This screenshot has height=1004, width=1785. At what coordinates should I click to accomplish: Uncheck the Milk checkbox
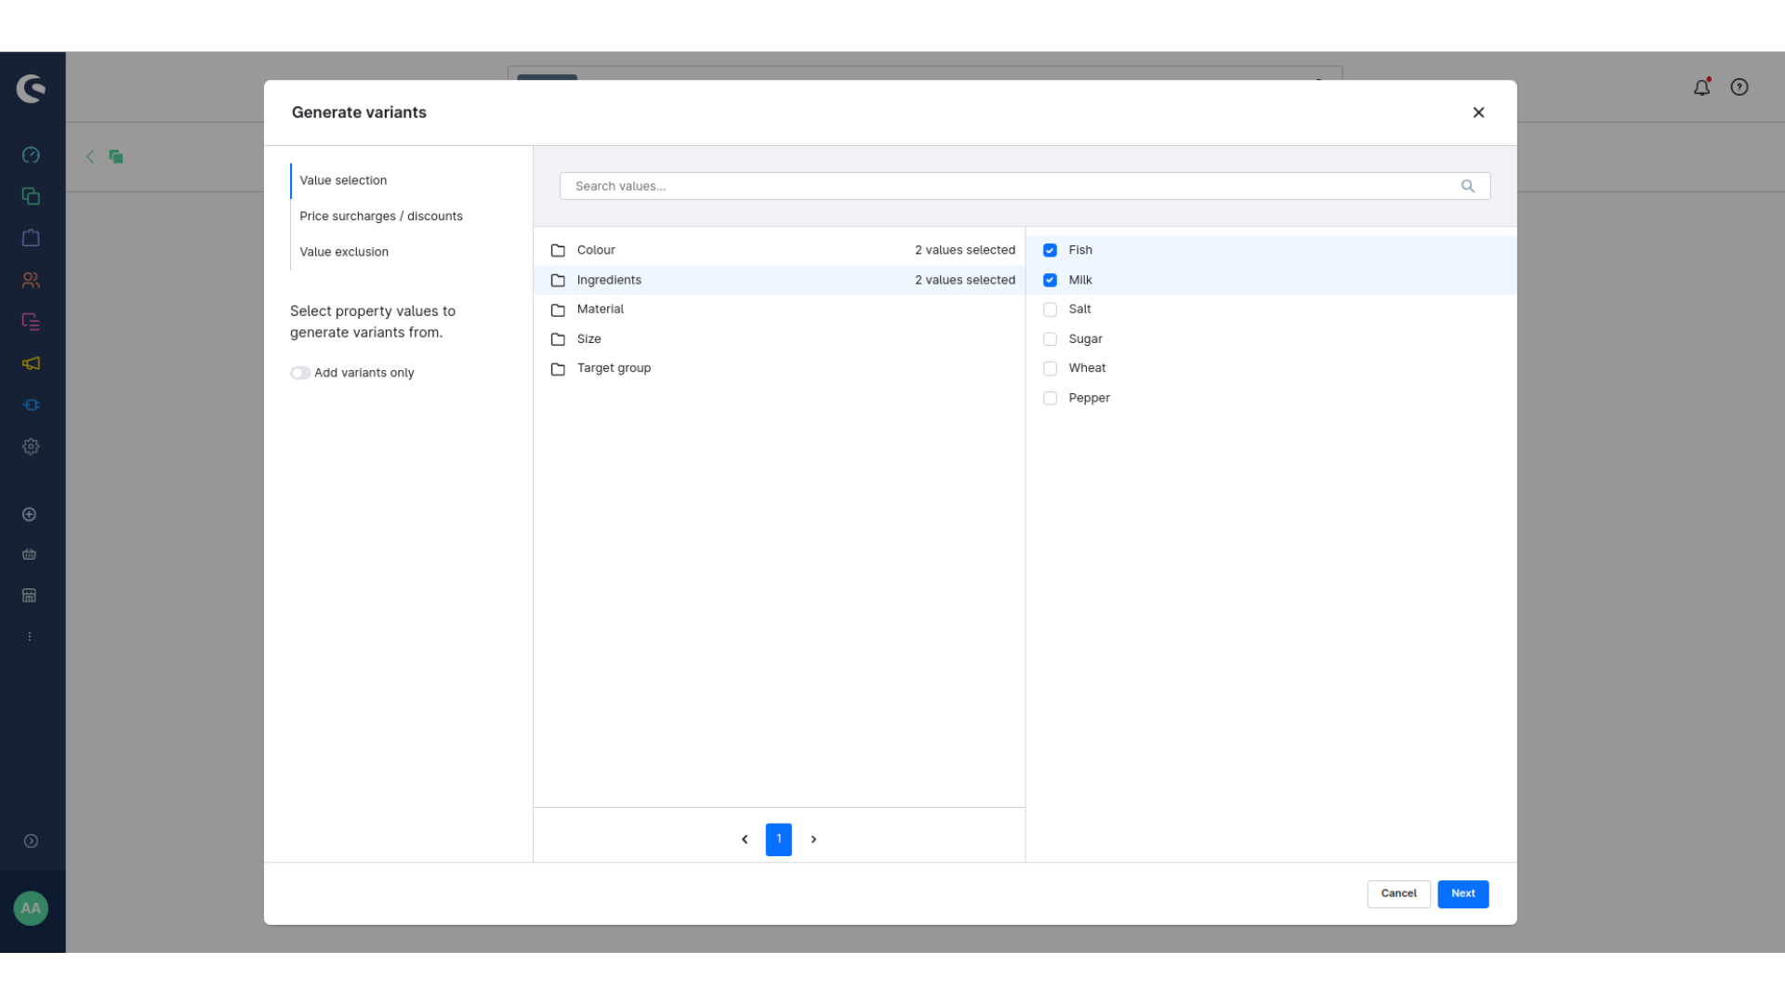click(x=1050, y=280)
